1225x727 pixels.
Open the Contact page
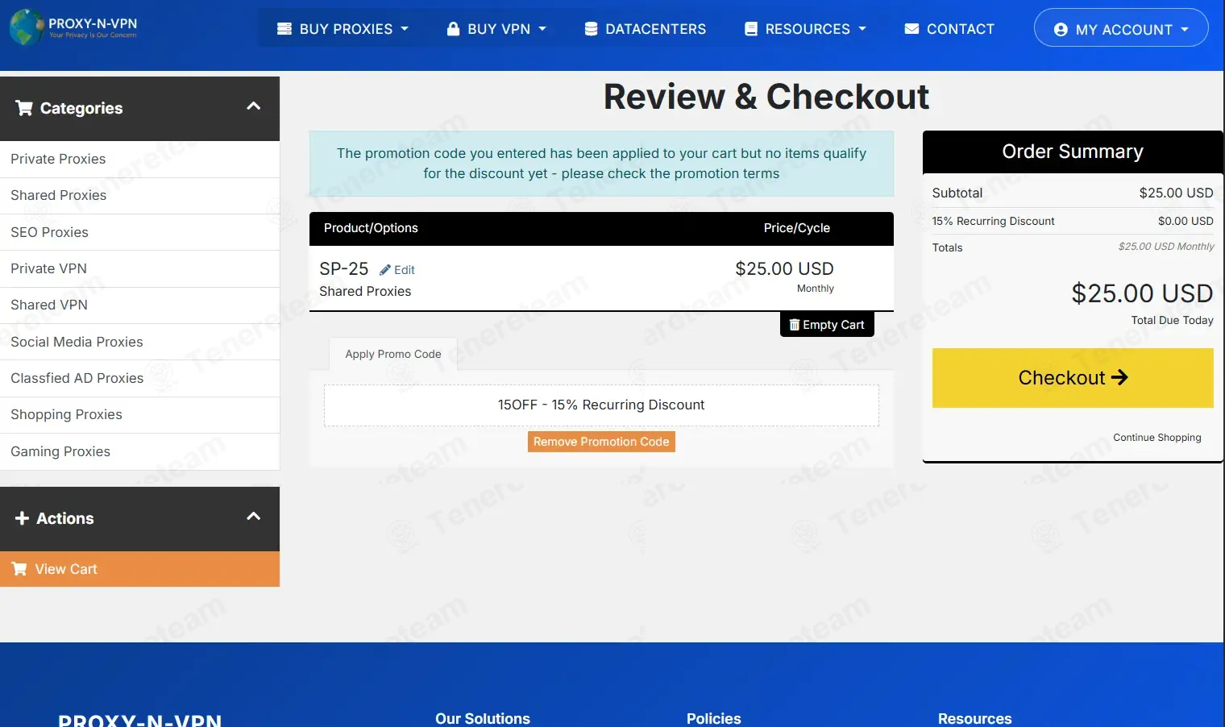(x=949, y=29)
